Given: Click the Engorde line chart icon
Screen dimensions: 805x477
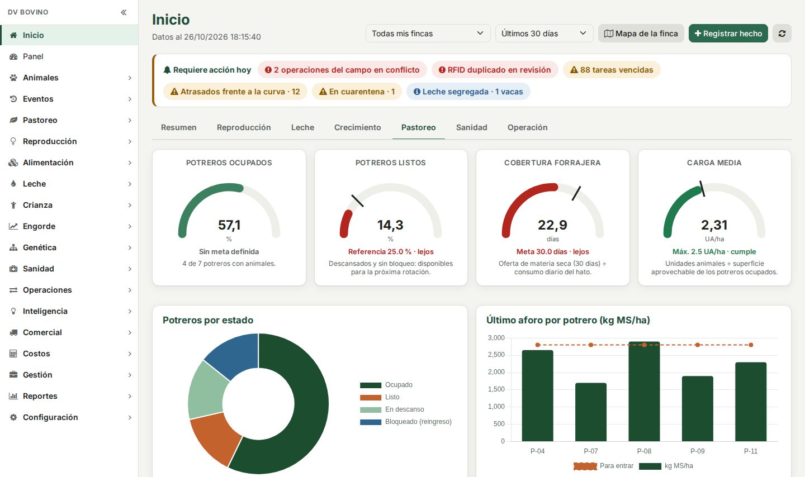Looking at the screenshot, I should tap(13, 226).
